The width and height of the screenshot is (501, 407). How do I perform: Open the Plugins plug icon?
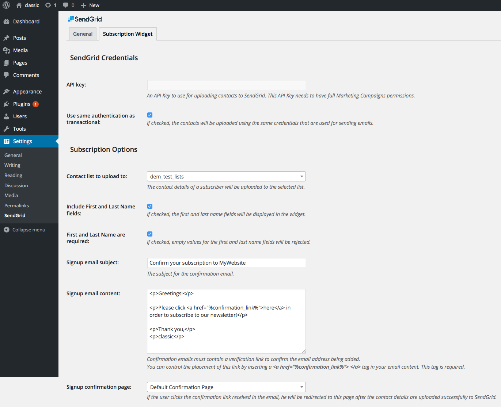coord(6,104)
